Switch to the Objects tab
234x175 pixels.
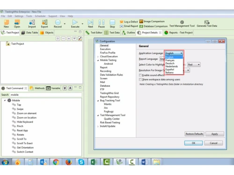click(47, 33)
